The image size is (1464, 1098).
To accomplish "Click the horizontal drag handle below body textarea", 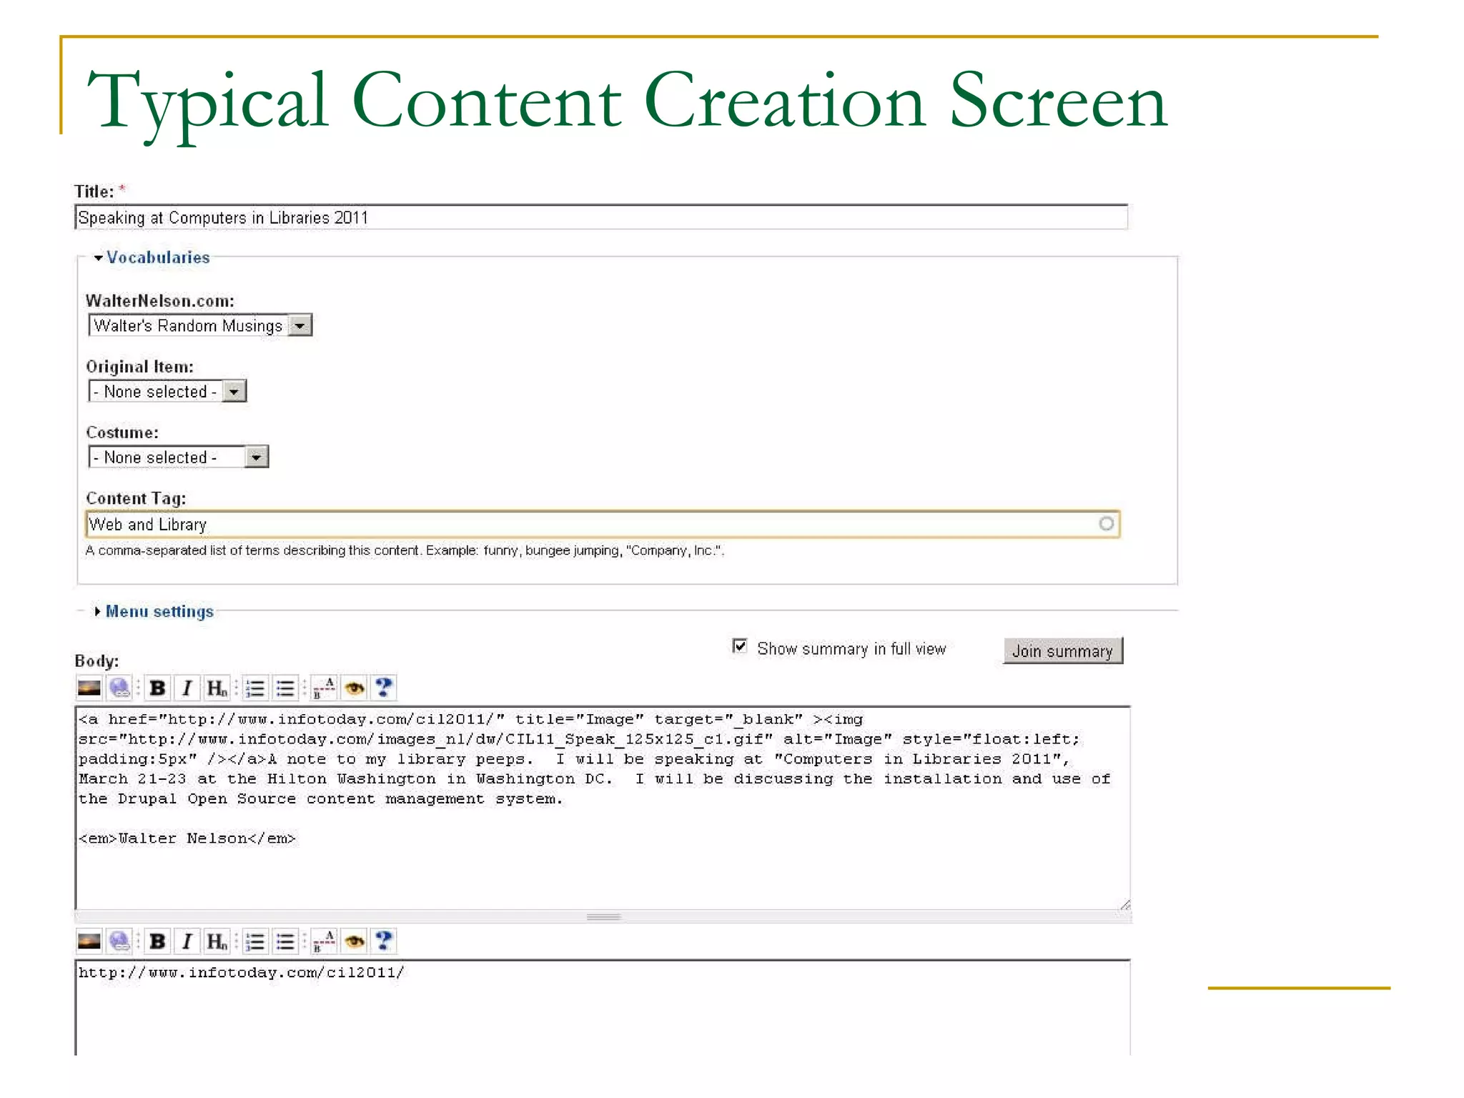I will (x=603, y=916).
